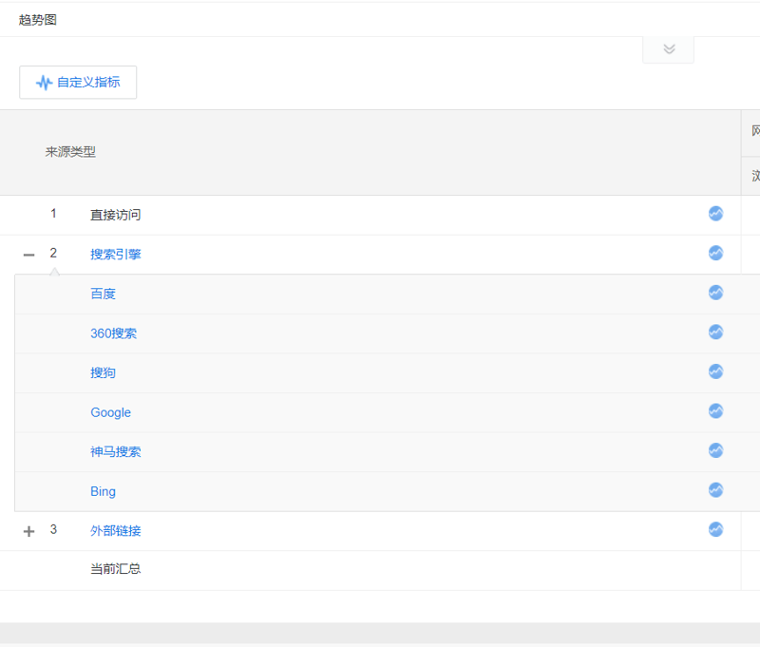View trend icon for Google row

[x=715, y=411]
